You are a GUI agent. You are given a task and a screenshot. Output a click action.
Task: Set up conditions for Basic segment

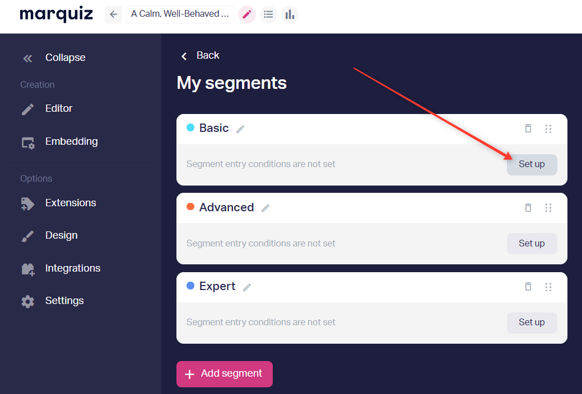tap(532, 164)
